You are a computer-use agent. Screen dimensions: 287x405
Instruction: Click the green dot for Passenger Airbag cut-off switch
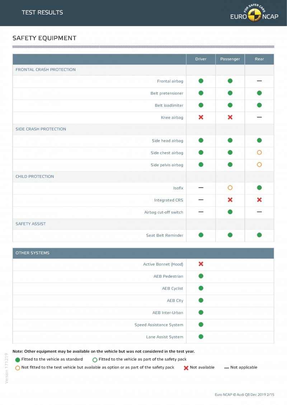click(x=230, y=212)
